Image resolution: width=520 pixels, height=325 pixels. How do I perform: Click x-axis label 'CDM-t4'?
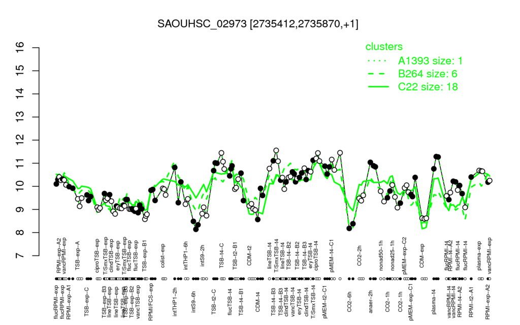click(257, 302)
